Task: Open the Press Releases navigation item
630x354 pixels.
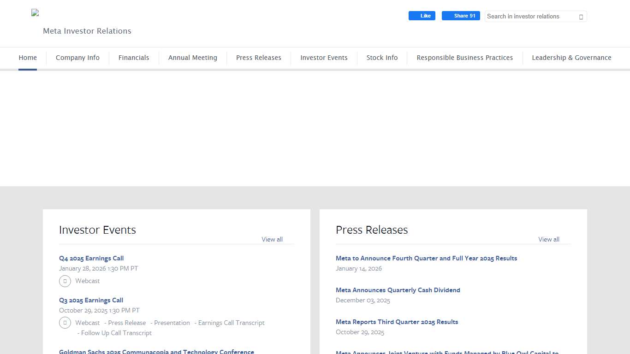Action: 258,58
